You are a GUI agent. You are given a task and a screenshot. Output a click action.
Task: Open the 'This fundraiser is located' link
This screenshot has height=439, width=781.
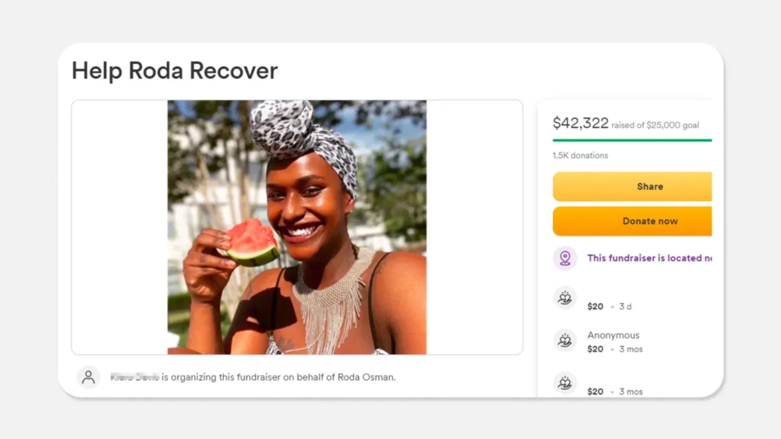pyautogui.click(x=649, y=258)
